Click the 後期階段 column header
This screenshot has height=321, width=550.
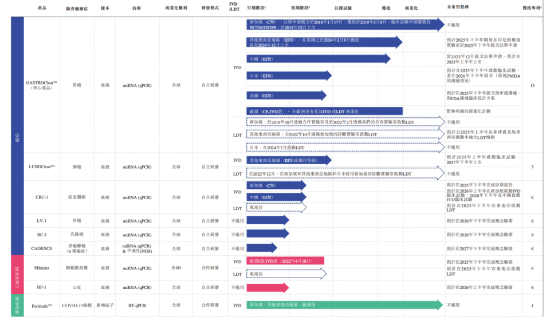300,7
